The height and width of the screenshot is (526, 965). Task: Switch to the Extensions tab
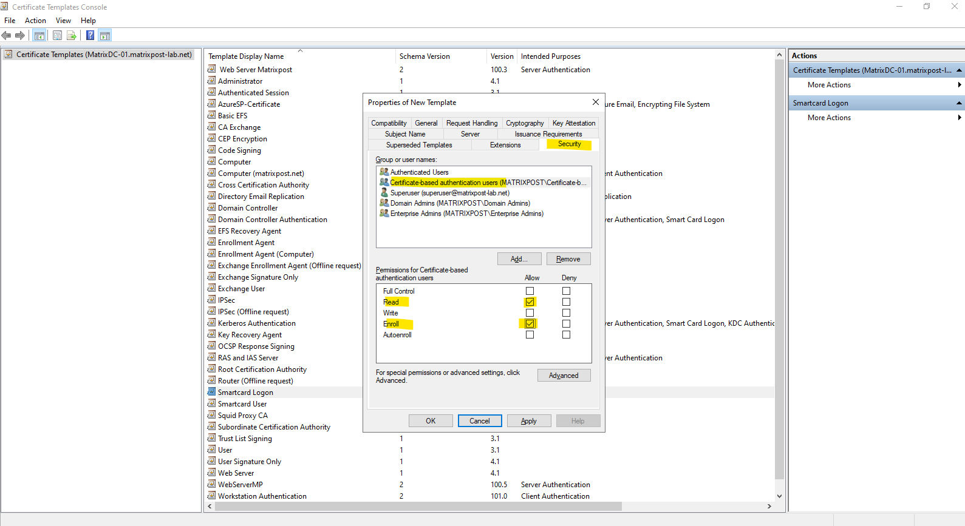coord(505,145)
